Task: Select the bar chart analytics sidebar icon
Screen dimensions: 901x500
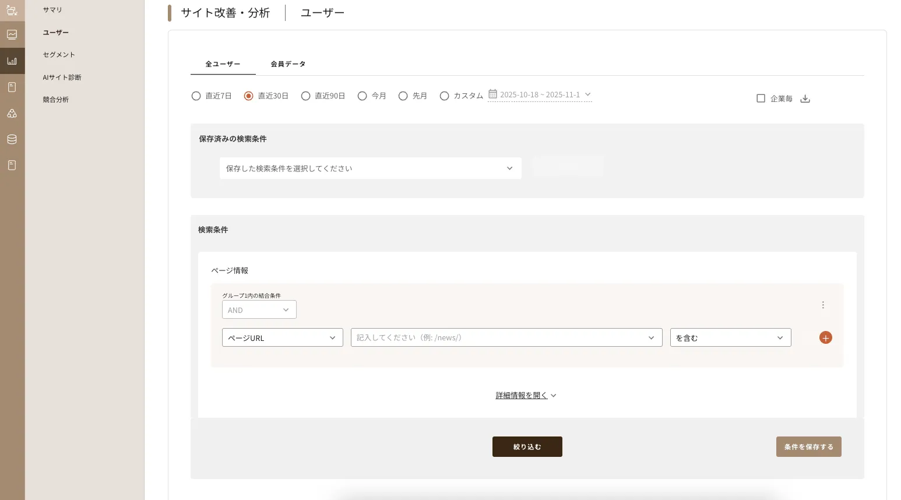Action: click(x=12, y=61)
